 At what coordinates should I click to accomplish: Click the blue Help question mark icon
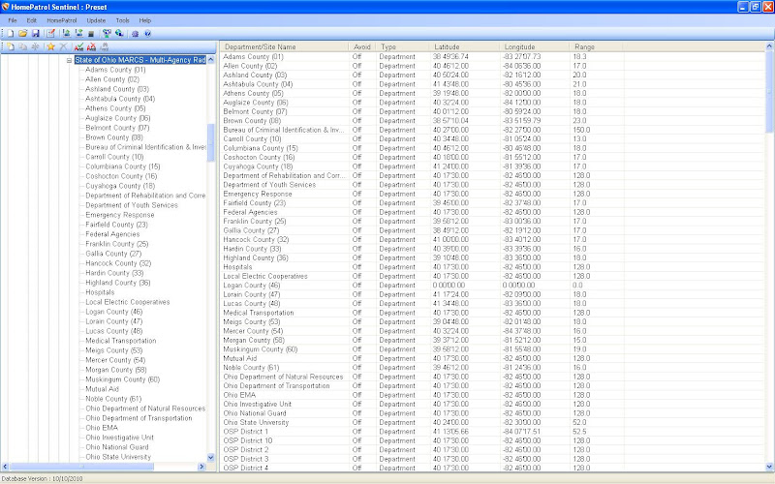[x=147, y=33]
